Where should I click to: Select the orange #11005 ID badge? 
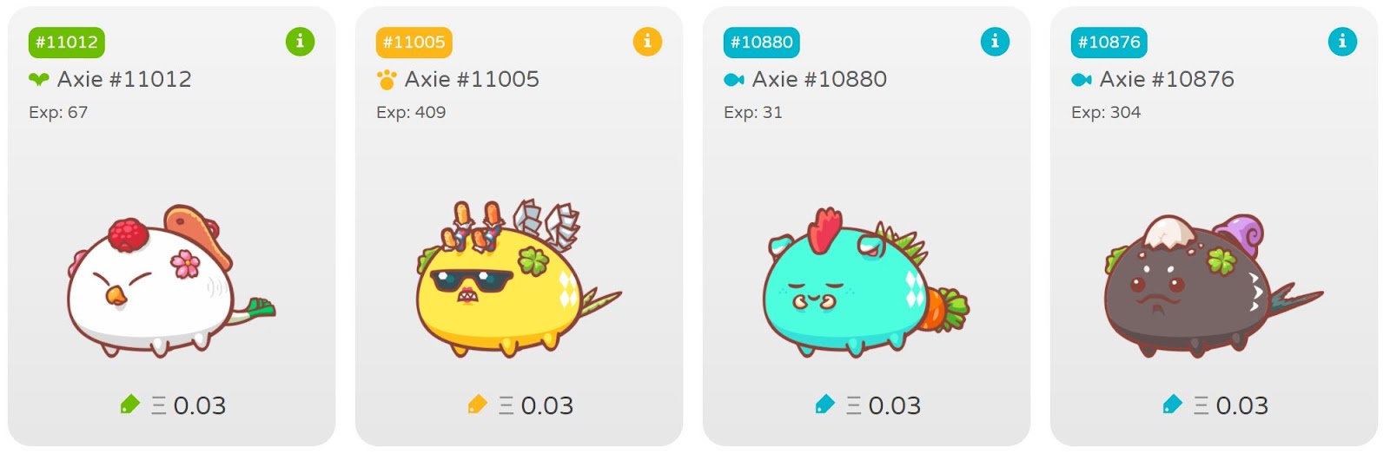(414, 42)
